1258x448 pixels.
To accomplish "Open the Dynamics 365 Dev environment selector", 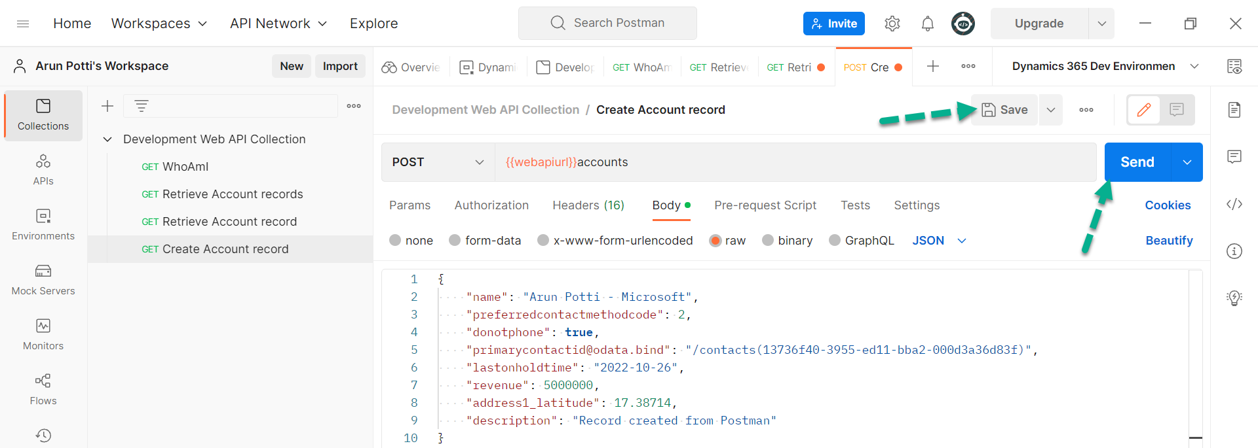I will click(1105, 66).
